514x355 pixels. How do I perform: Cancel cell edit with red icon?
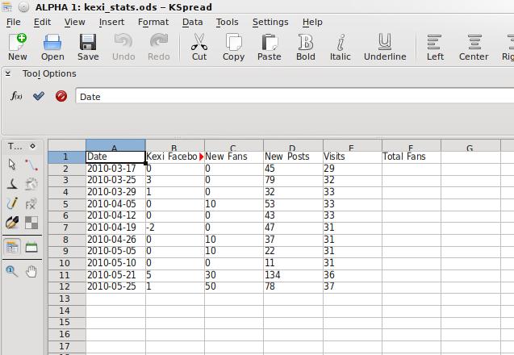coord(61,96)
